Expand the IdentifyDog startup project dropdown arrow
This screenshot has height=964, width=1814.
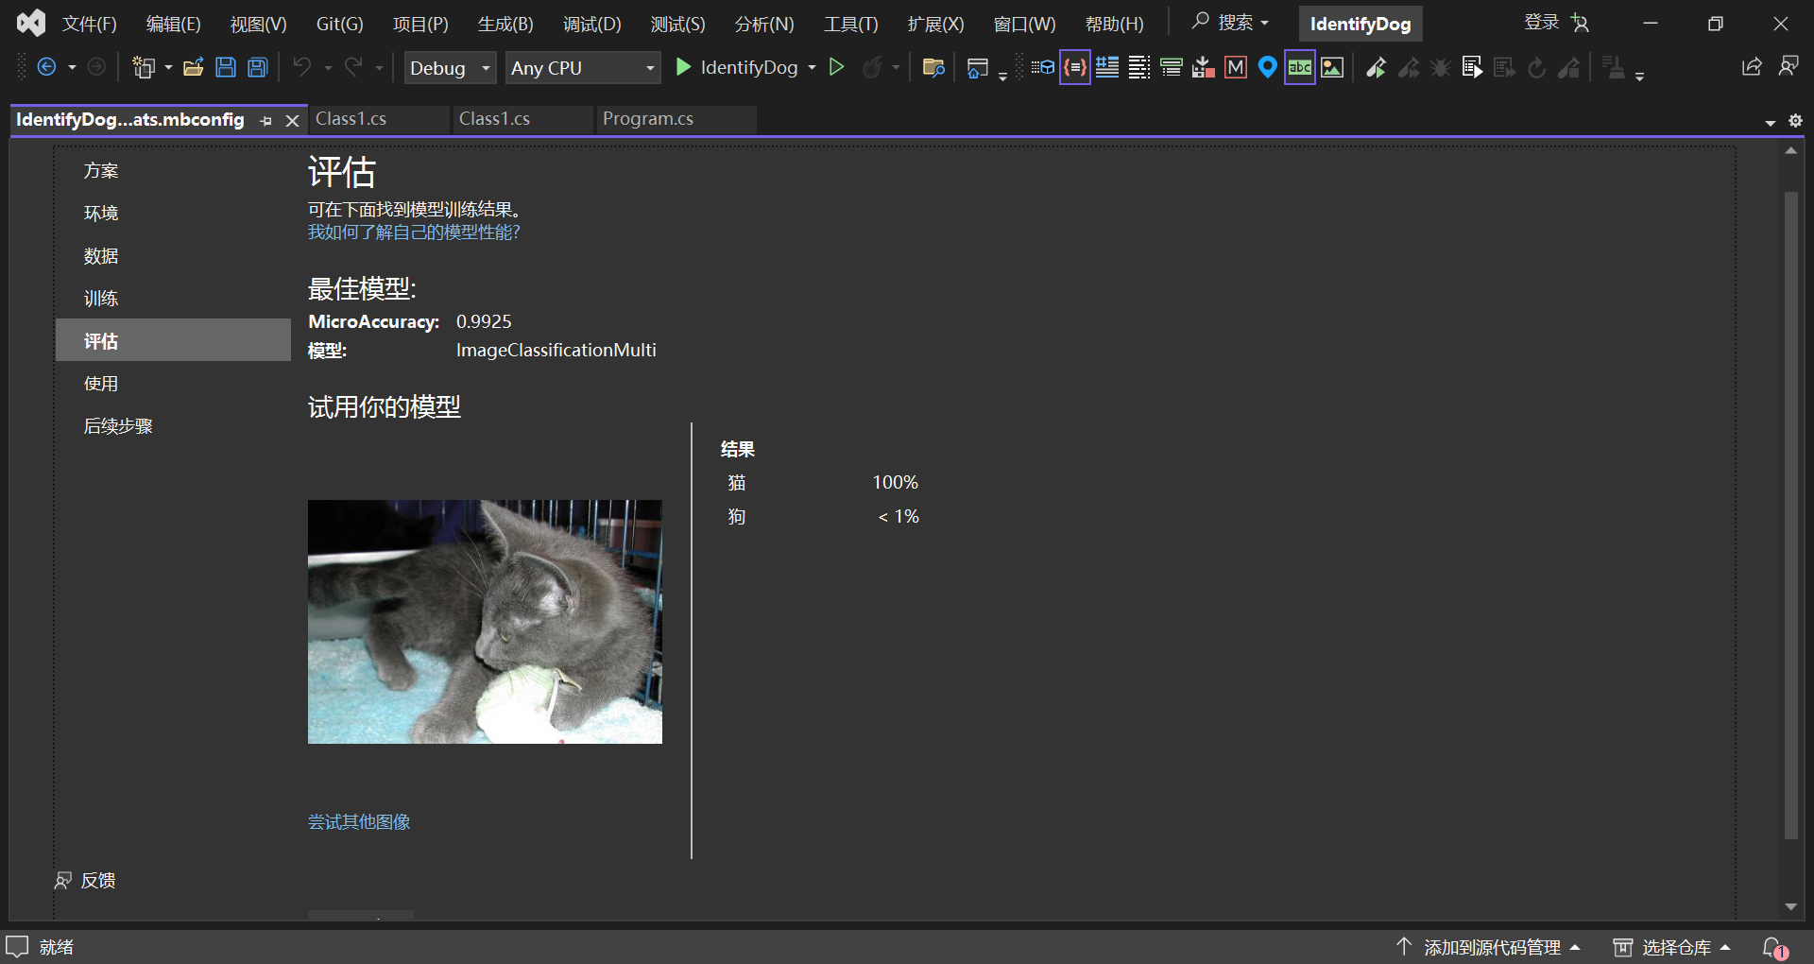(812, 68)
